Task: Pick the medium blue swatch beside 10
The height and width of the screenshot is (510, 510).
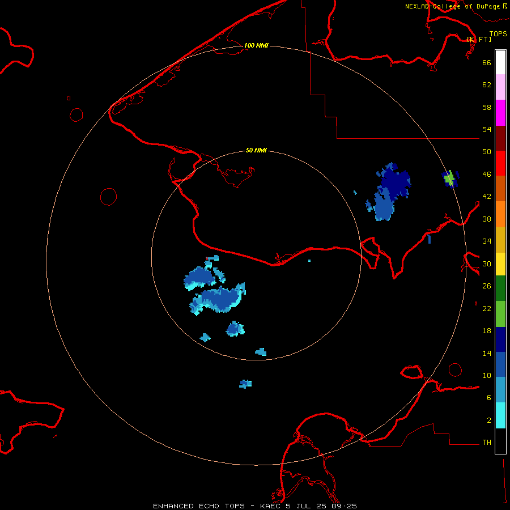Action: 500,364
